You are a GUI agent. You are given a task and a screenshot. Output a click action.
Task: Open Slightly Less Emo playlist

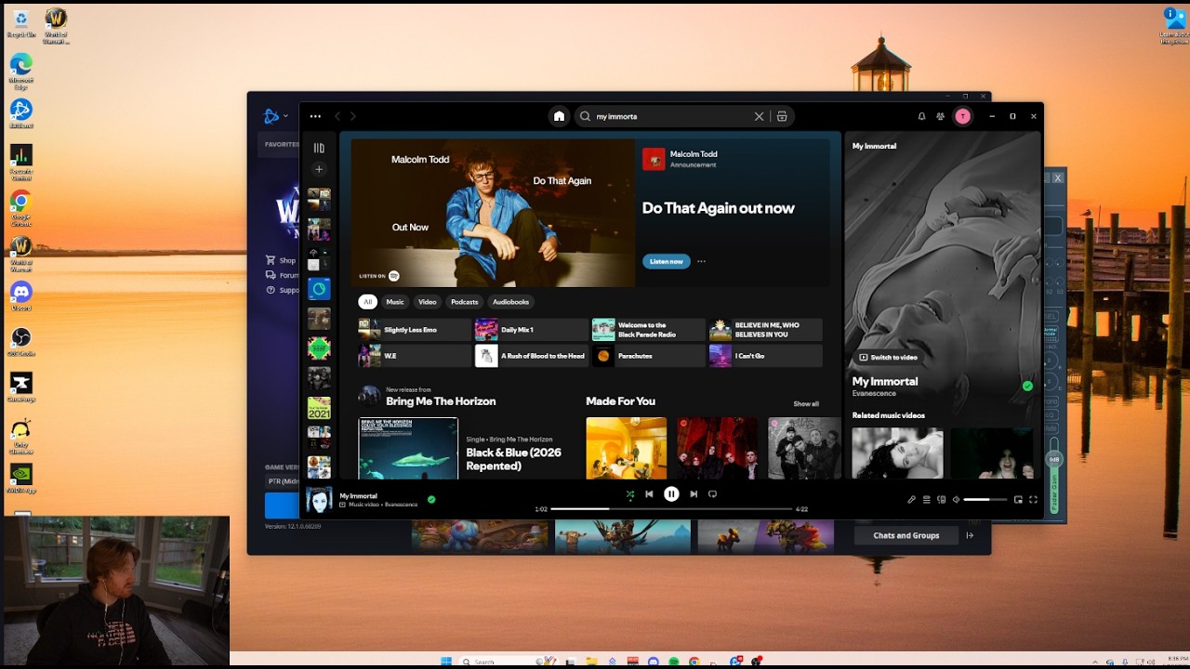[416, 330]
